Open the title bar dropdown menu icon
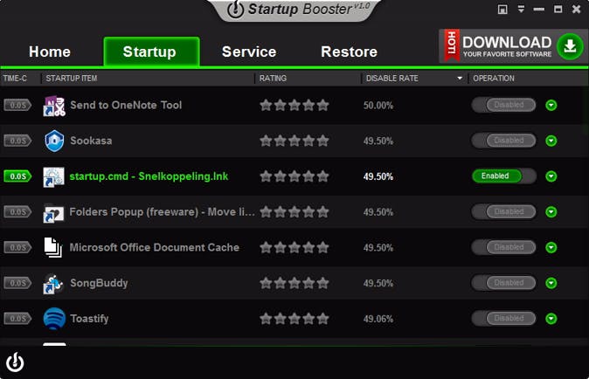 (x=521, y=9)
